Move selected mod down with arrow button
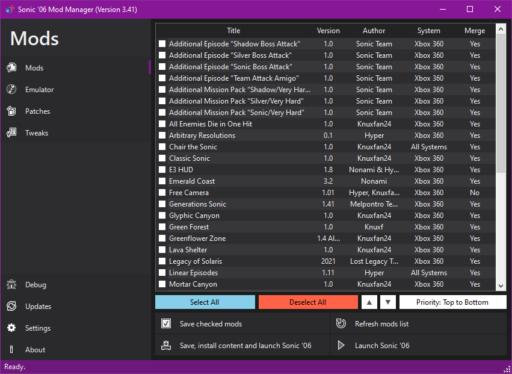512x374 pixels. [x=388, y=302]
